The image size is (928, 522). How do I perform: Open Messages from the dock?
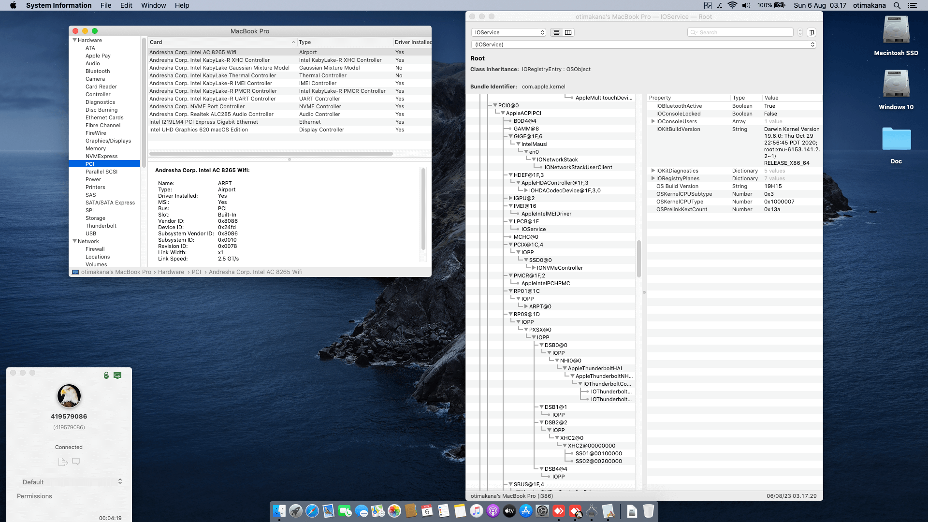362,511
